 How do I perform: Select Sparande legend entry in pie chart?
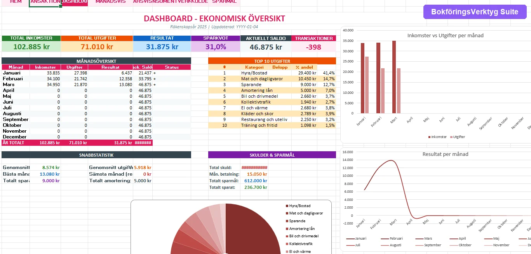click(295, 221)
